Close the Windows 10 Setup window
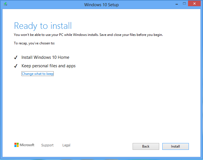The width and height of the screenshot is (203, 160). (195, 4)
